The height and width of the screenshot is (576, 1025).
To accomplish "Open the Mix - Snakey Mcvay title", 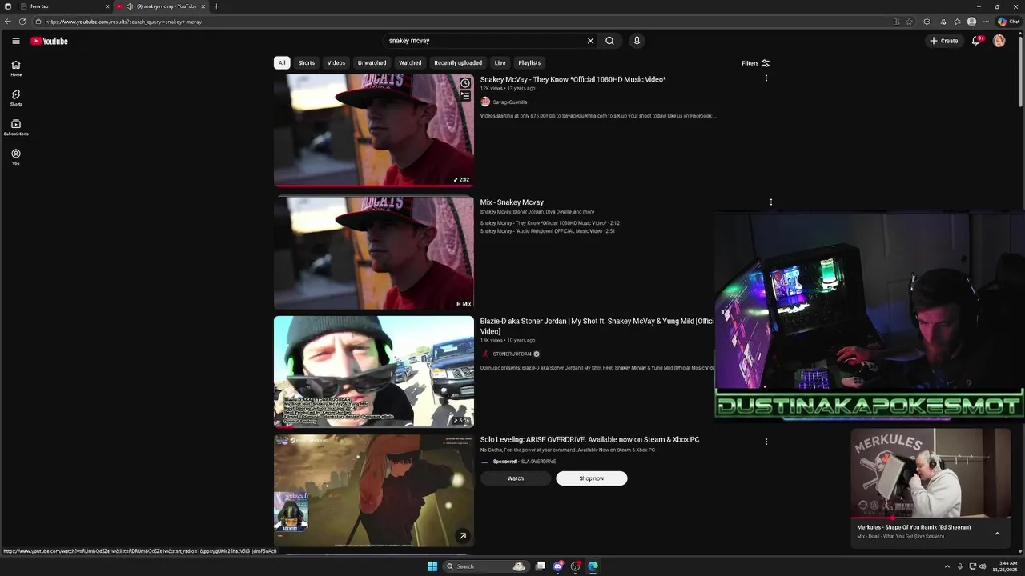I will click(512, 202).
